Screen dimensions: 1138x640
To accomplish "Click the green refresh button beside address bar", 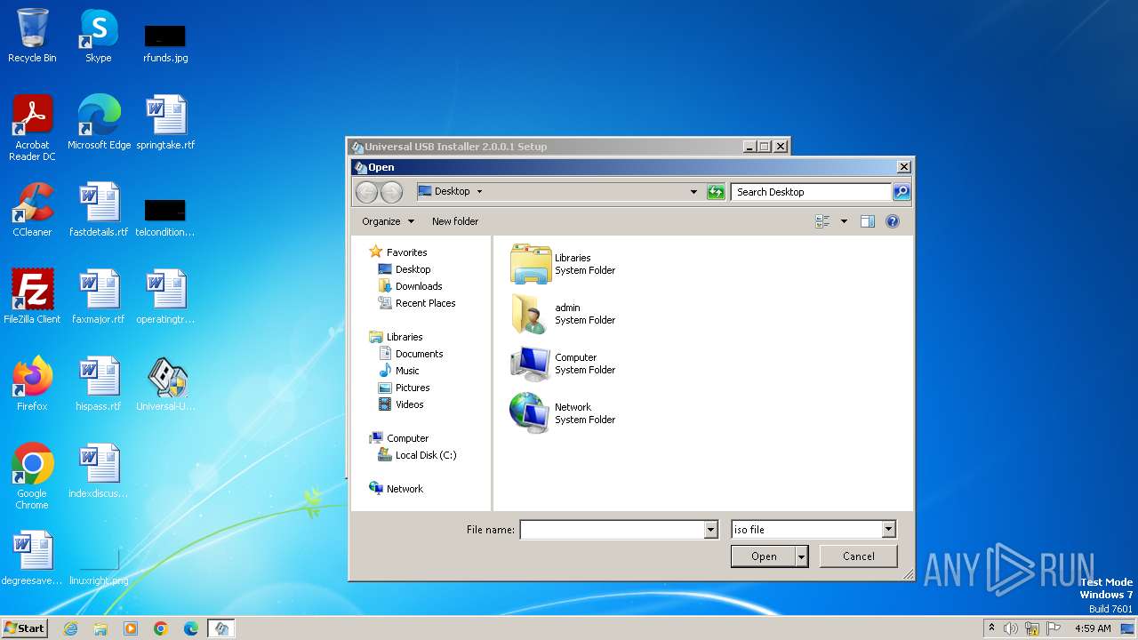I will pos(716,191).
